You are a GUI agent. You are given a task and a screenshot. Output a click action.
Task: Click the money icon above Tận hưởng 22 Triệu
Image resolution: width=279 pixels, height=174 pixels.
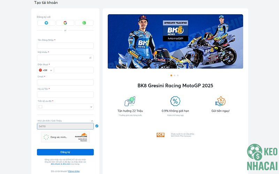(x=130, y=101)
